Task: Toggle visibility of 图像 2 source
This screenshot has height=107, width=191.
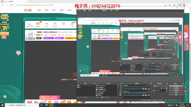Action: point(118,95)
